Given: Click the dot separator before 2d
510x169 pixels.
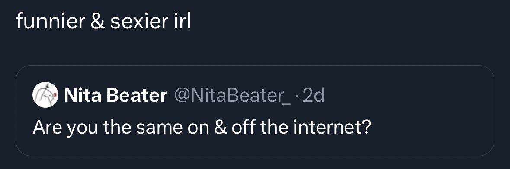Looking at the screenshot, I should [297, 96].
